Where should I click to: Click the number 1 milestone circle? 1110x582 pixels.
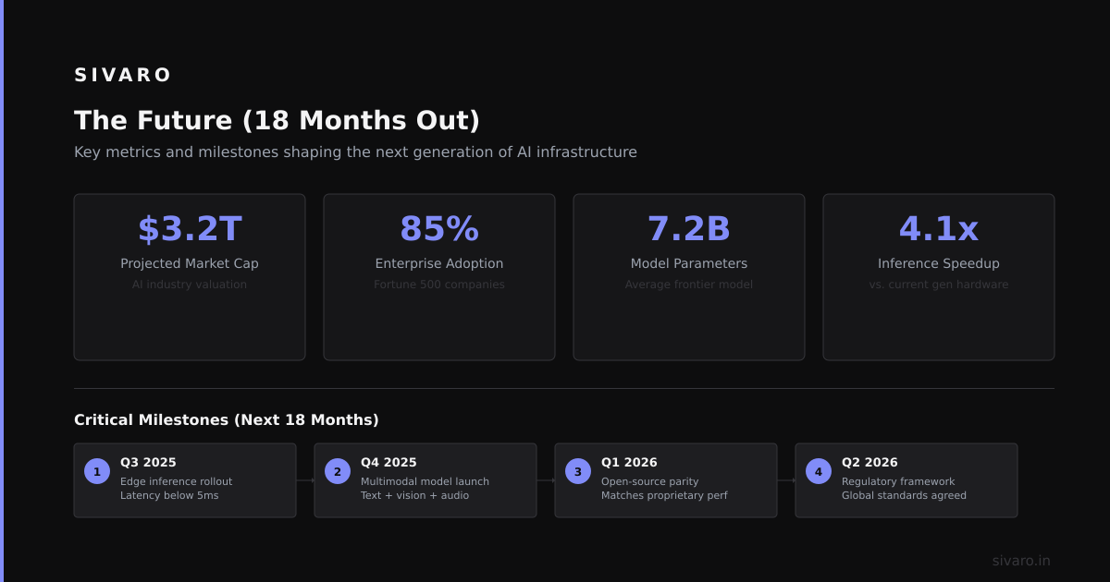[x=97, y=471]
